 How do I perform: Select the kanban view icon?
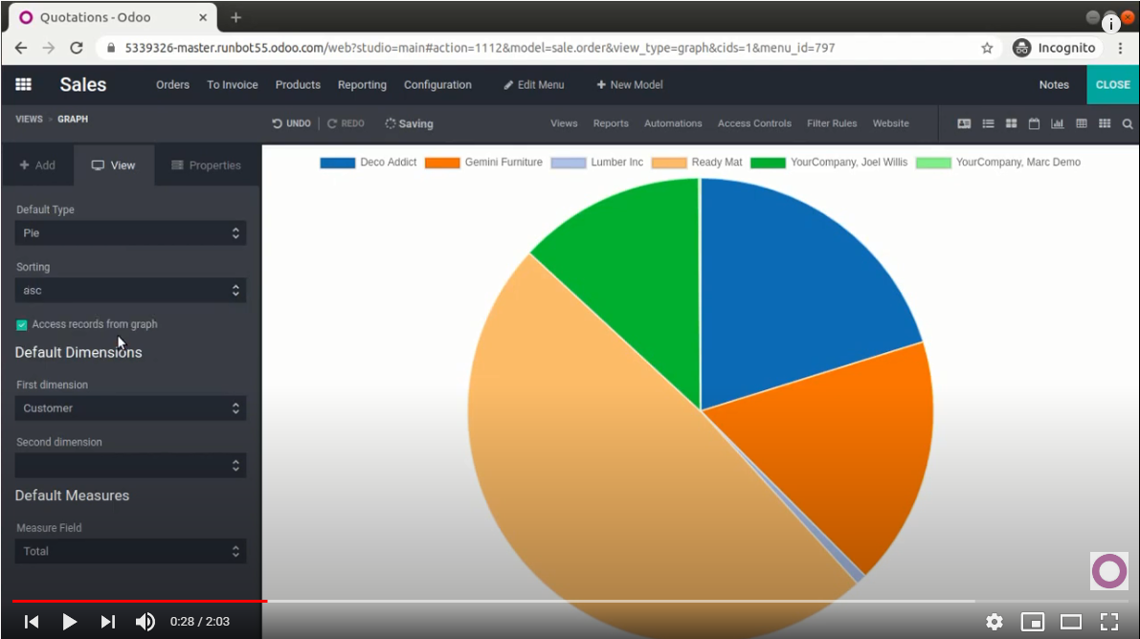(1011, 123)
